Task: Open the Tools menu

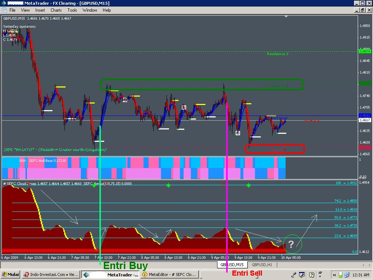Action: (x=72, y=10)
